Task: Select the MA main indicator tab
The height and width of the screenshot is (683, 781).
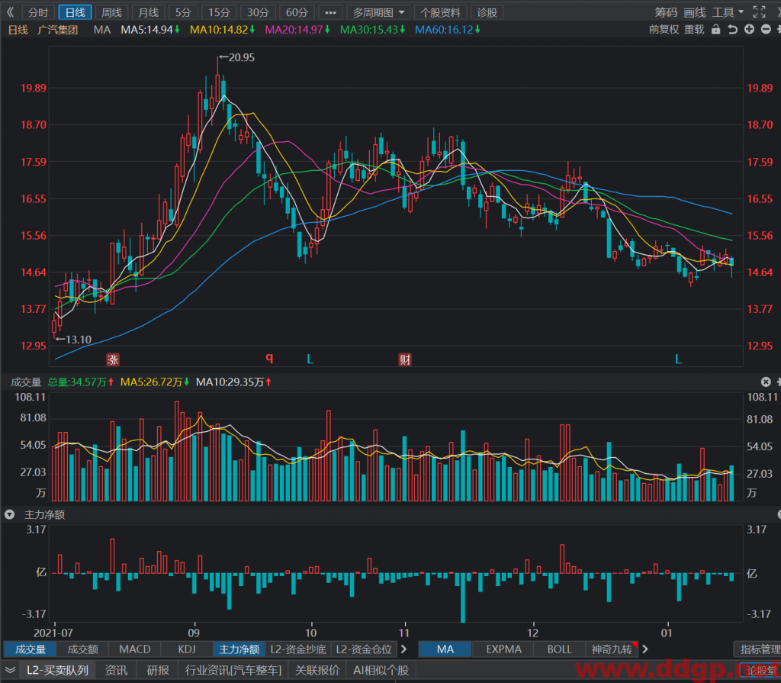Action: 445,649
